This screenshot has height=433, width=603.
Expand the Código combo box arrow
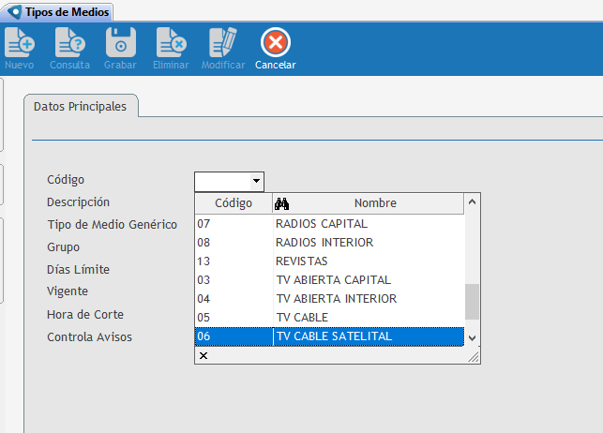click(x=255, y=181)
